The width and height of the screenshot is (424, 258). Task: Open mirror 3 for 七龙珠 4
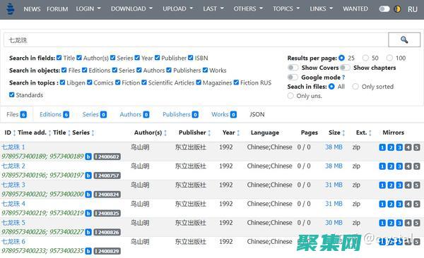(x=399, y=204)
